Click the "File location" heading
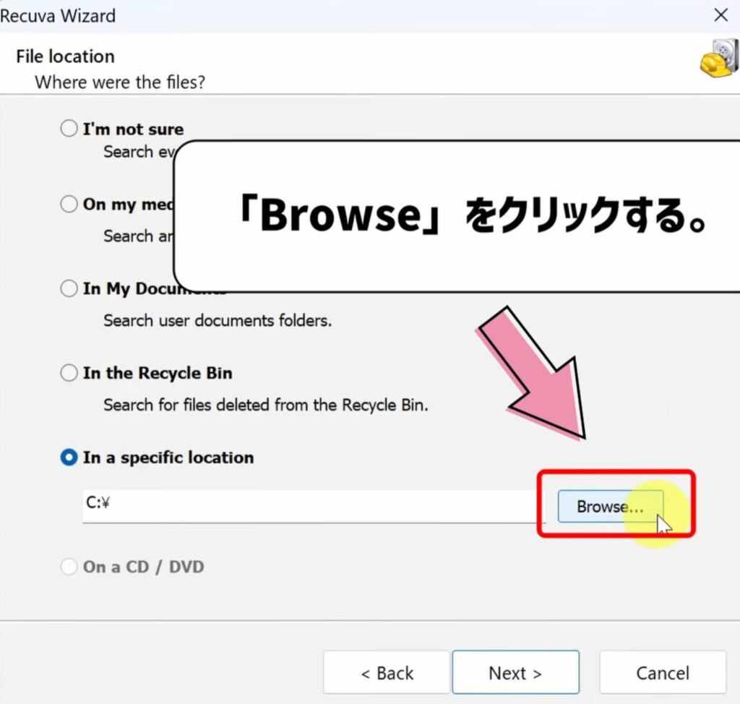 point(65,56)
